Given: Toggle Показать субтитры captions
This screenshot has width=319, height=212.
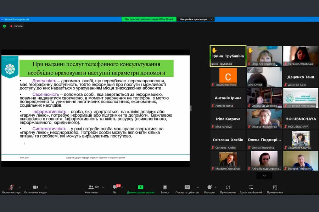Looking at the screenshot, I should (x=187, y=187).
